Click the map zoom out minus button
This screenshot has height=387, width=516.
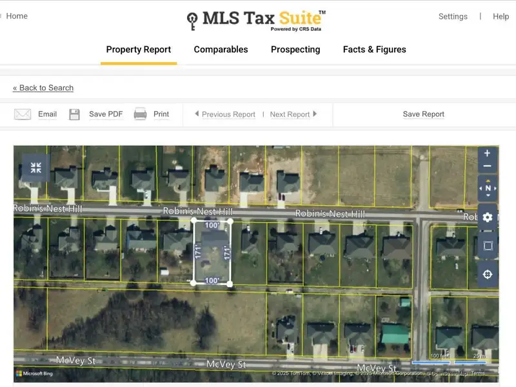487,166
